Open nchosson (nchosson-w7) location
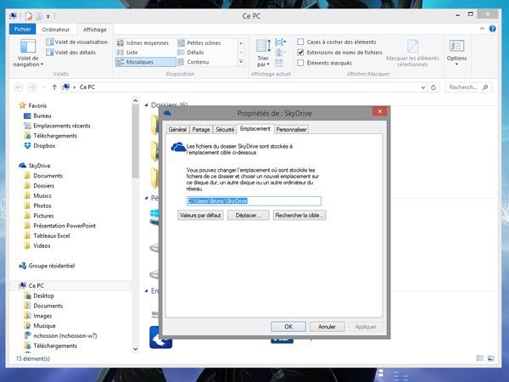Screen dimensions: 509x382 pyautogui.click(x=60, y=336)
